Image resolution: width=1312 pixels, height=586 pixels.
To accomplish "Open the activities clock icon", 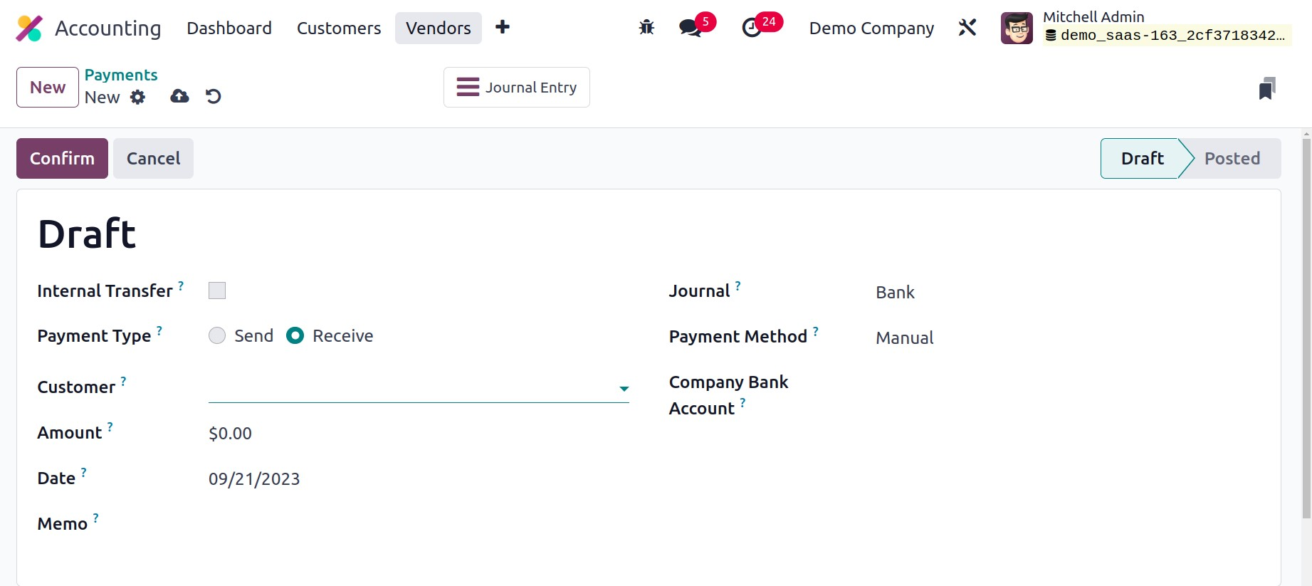I will click(x=752, y=28).
